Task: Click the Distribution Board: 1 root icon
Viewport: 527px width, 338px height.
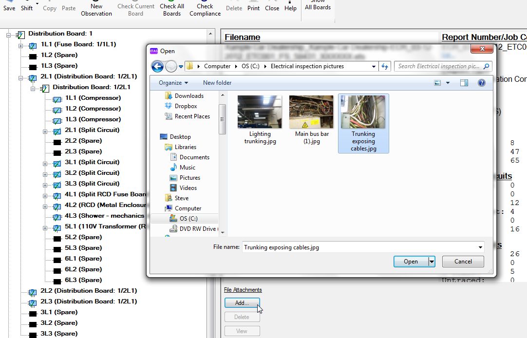Action: pos(20,35)
